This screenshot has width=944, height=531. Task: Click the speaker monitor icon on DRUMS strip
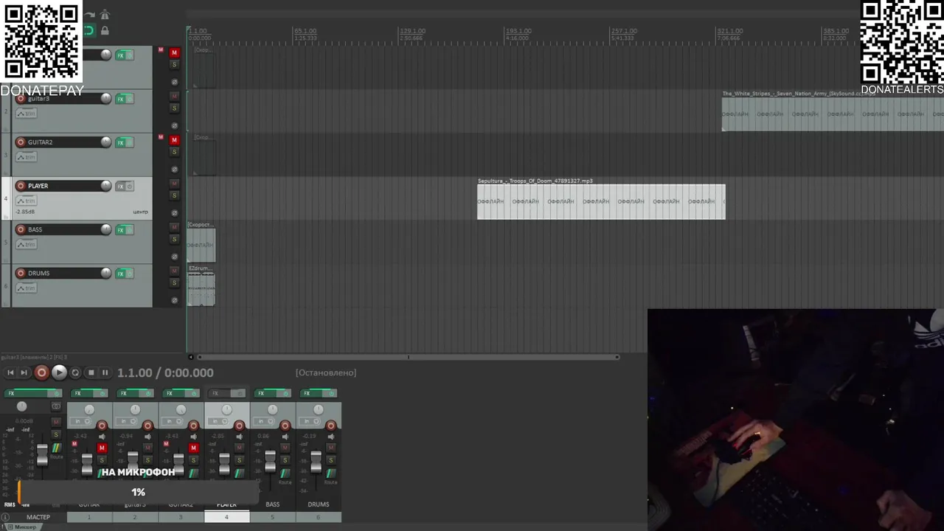[x=330, y=437]
